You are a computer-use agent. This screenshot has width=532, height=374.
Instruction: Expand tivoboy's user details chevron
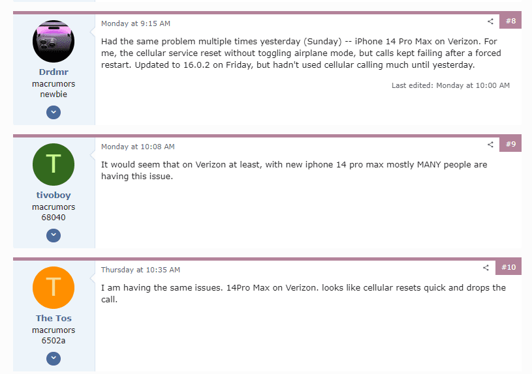54,235
